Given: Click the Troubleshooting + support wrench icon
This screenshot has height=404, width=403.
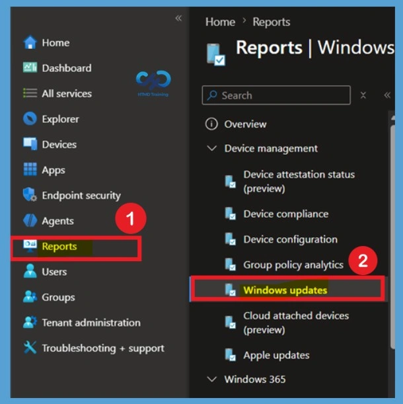Looking at the screenshot, I should click(30, 348).
